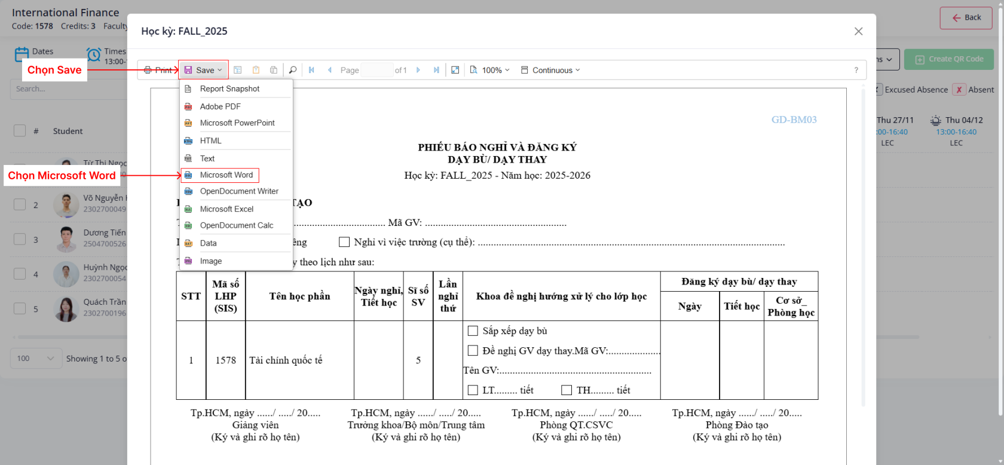Tick the checkbox for student row 2
The image size is (1004, 465).
[20, 204]
